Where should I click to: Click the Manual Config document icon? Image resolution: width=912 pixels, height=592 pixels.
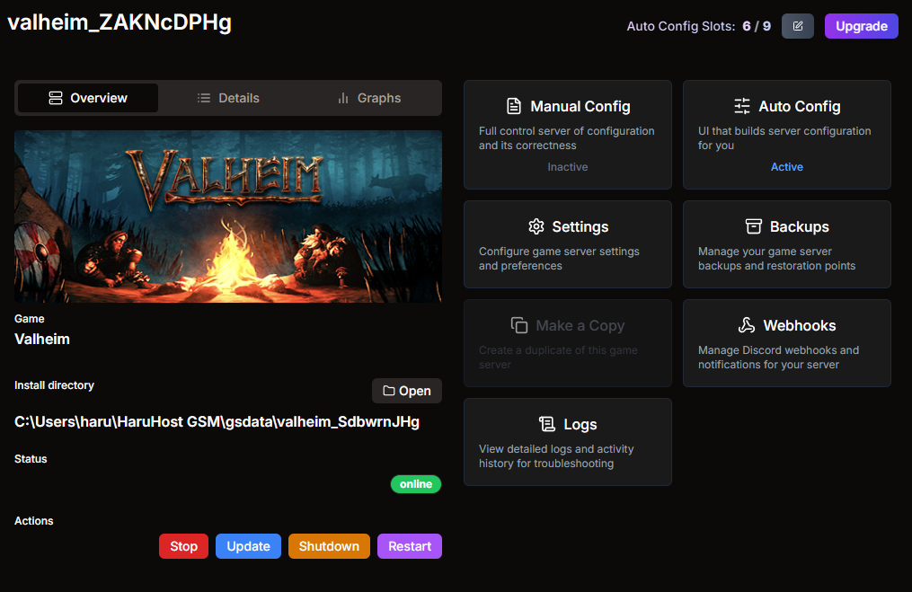[x=514, y=106]
